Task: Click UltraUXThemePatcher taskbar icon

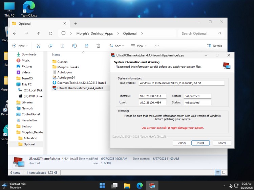Action: click(x=152, y=186)
